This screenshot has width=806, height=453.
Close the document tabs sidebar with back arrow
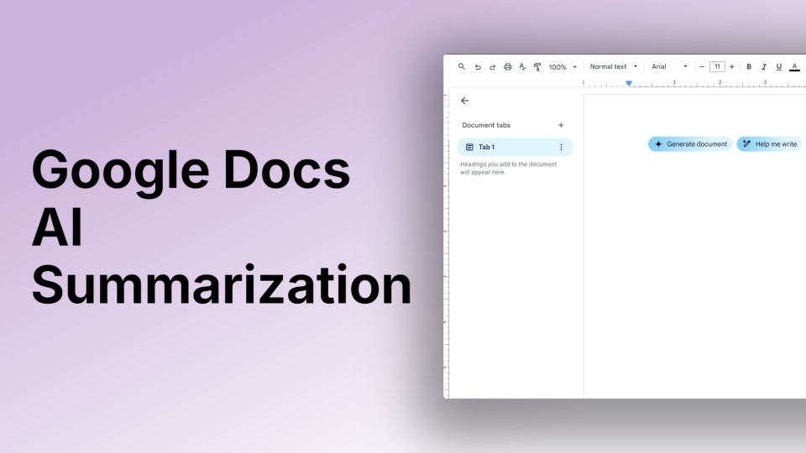464,101
